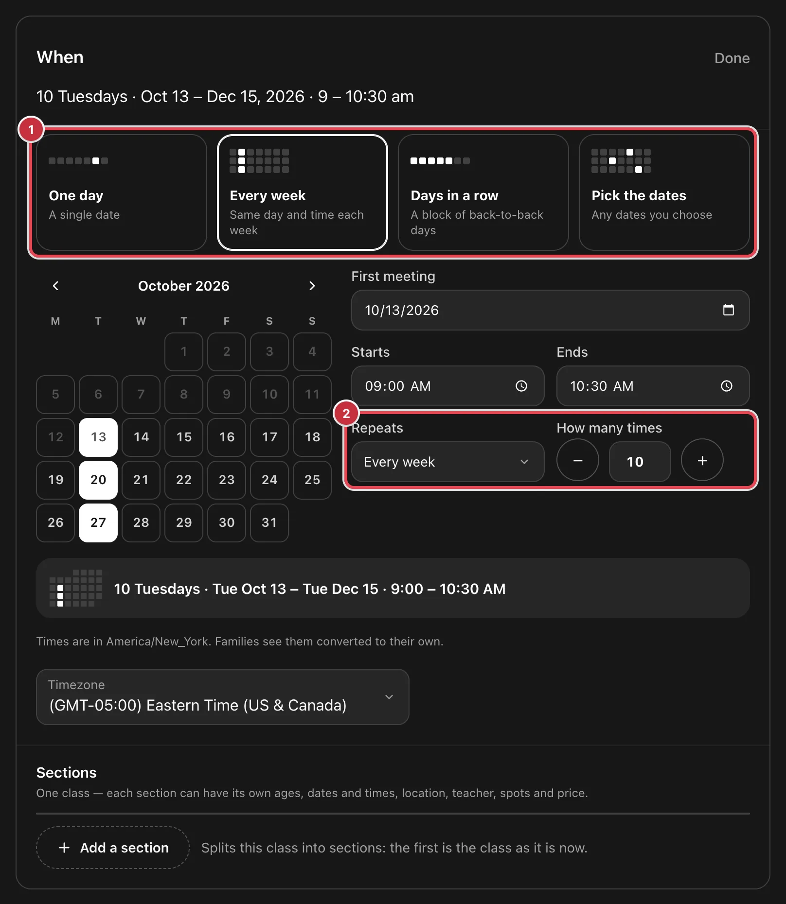Click the Add a section button
The width and height of the screenshot is (786, 904).
tap(113, 848)
